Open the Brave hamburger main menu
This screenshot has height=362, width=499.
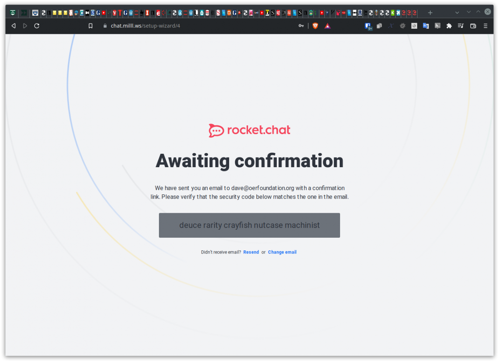(x=485, y=26)
